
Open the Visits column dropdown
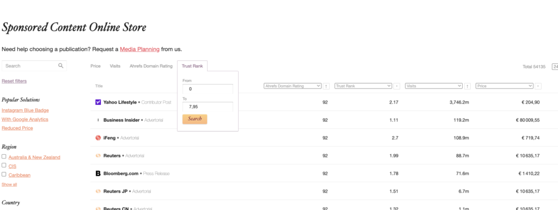[x=434, y=86]
